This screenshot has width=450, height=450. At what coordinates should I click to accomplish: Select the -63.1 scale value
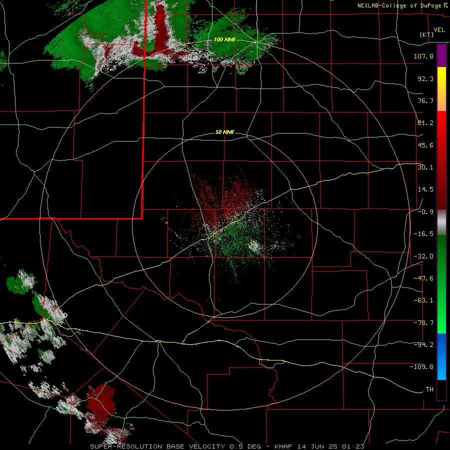click(x=423, y=300)
